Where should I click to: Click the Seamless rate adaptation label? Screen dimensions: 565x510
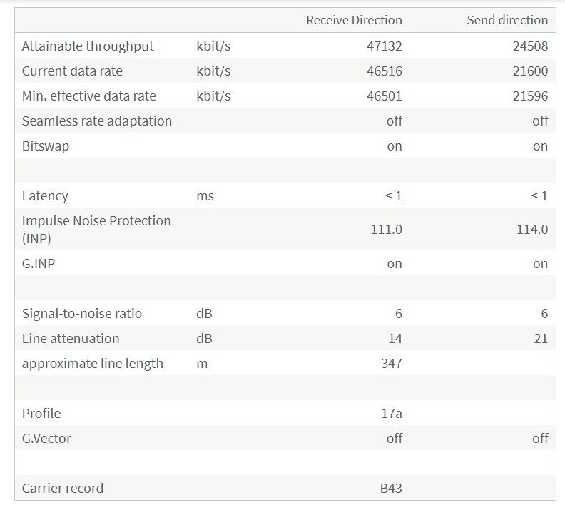(97, 121)
